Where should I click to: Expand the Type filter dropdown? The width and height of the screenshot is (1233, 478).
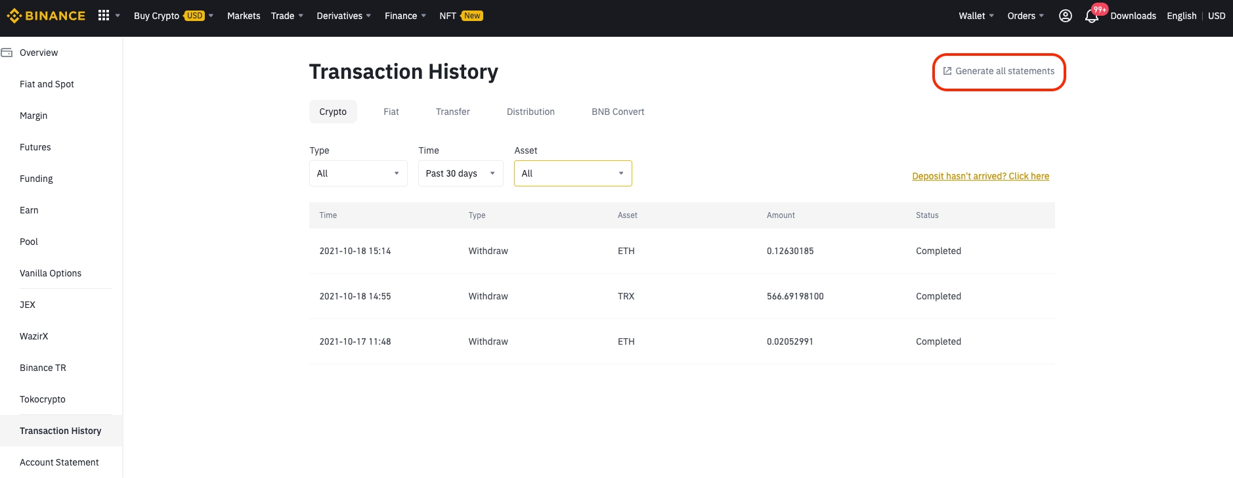358,173
